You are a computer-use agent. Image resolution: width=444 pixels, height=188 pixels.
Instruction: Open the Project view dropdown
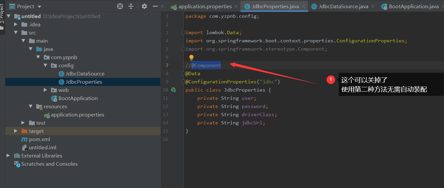click(40, 7)
